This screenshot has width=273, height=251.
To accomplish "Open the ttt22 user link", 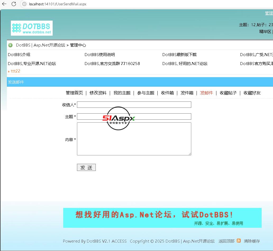I will pyautogui.click(x=16, y=71).
